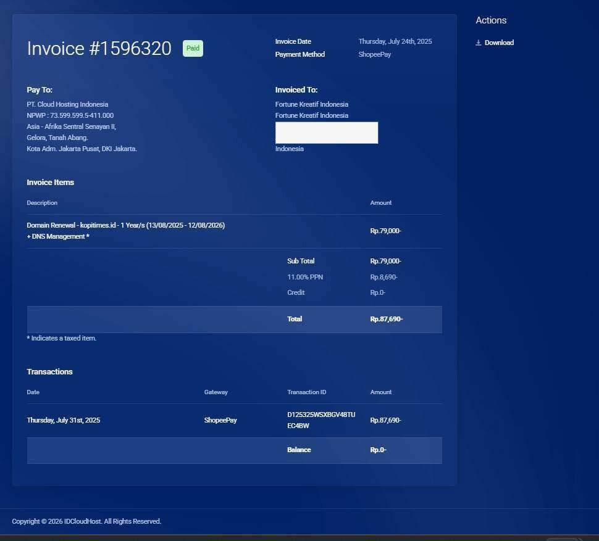Click the Total label in highlighted row
This screenshot has height=541, width=599.
coord(295,319)
